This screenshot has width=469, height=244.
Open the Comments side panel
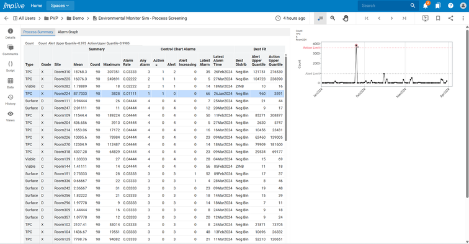coord(10,50)
